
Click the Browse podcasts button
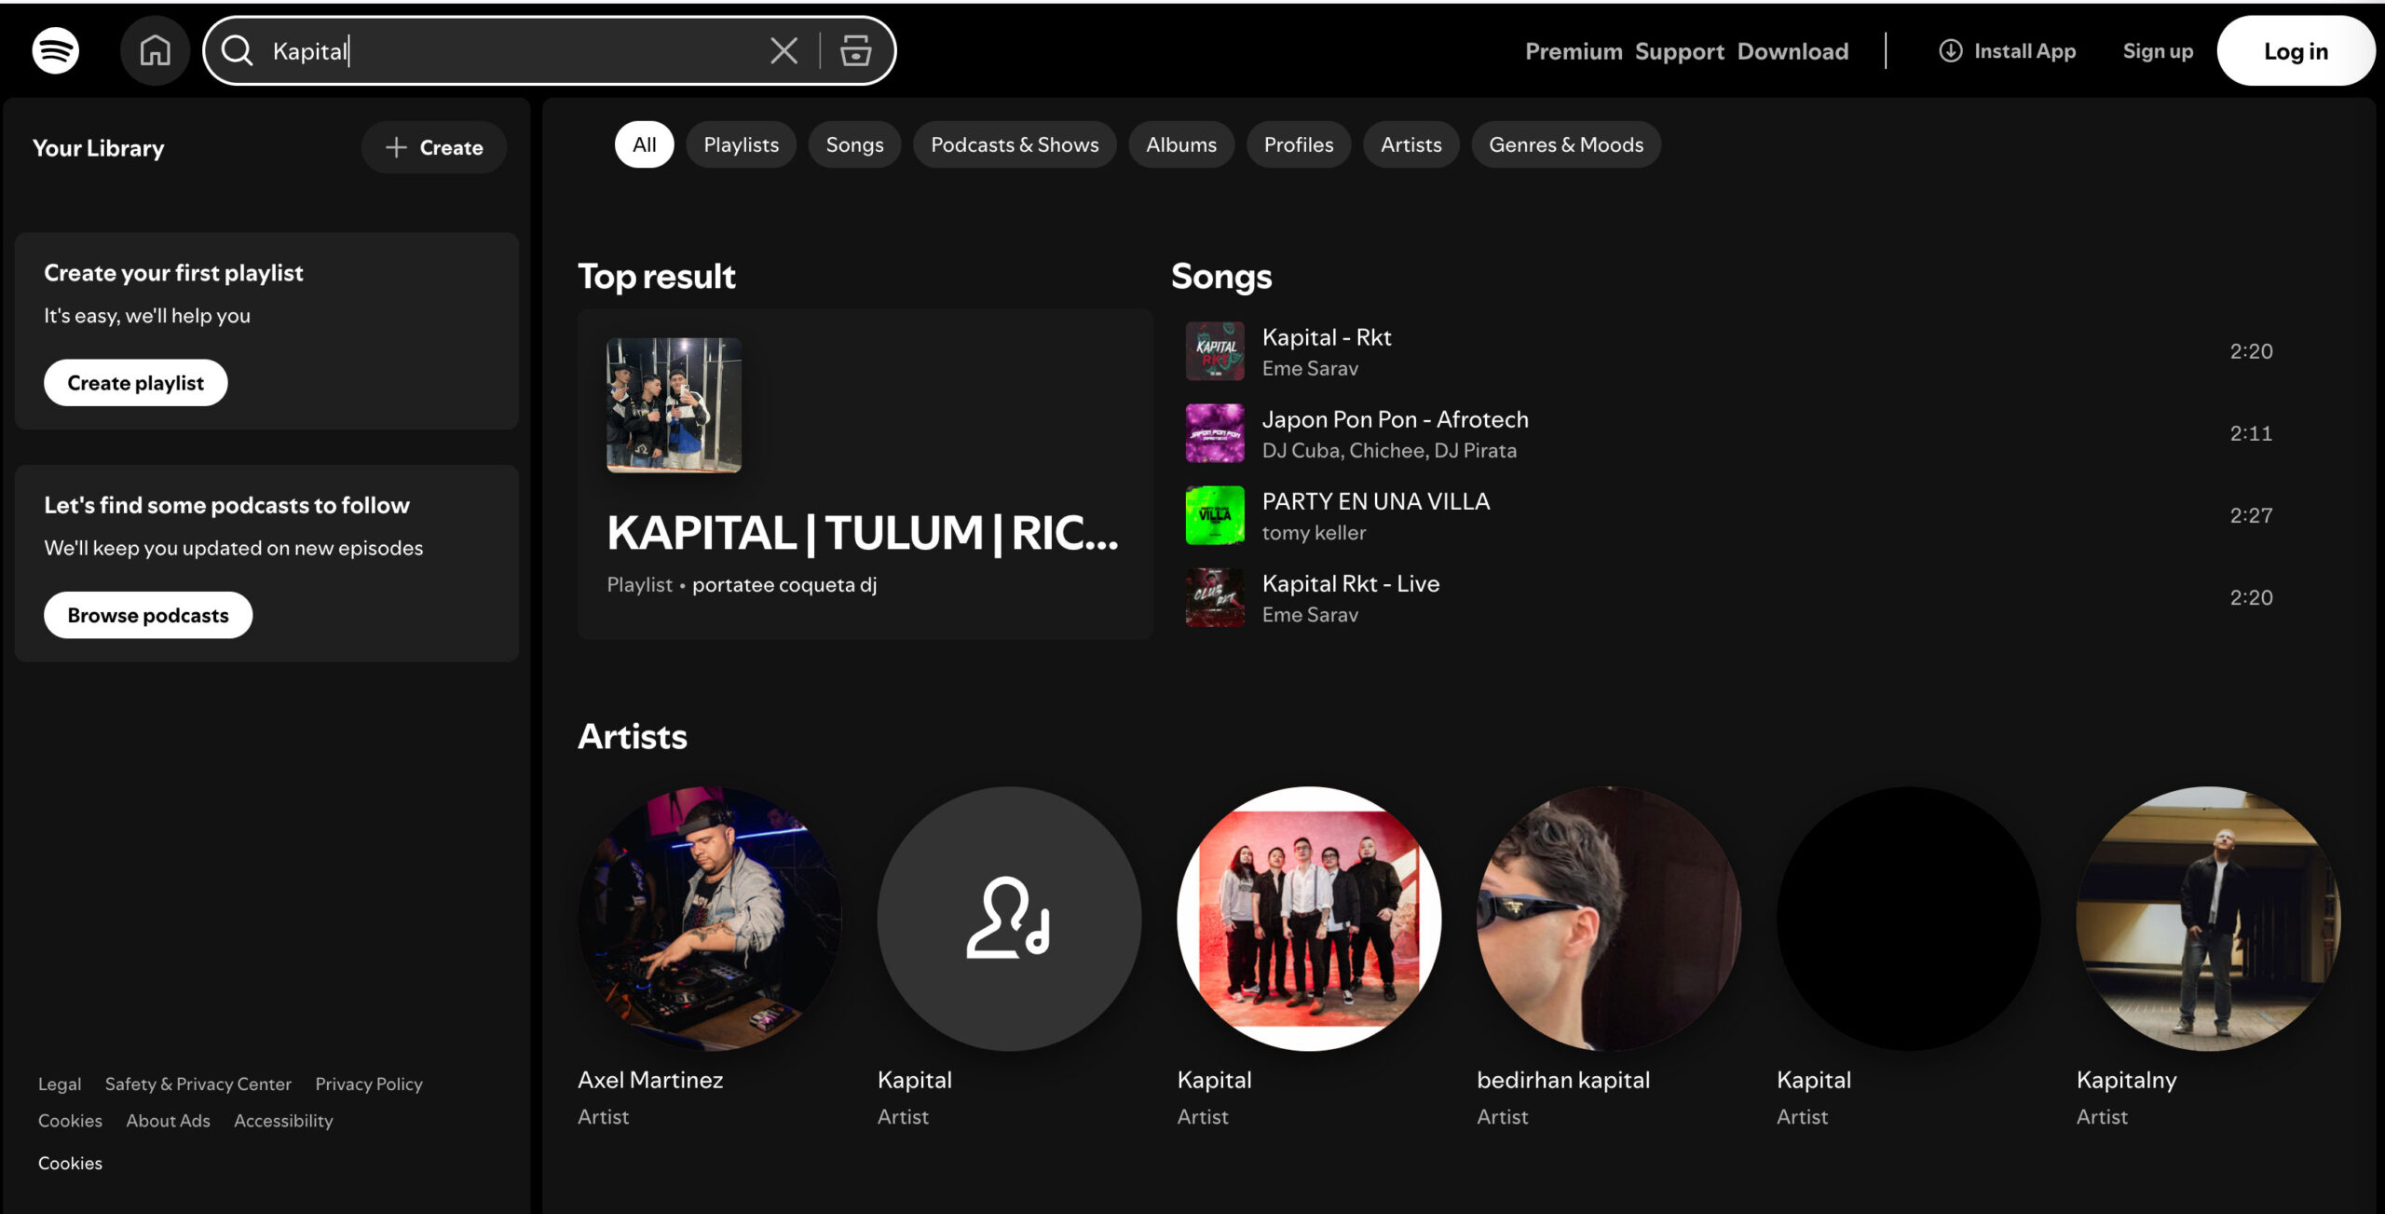click(148, 615)
